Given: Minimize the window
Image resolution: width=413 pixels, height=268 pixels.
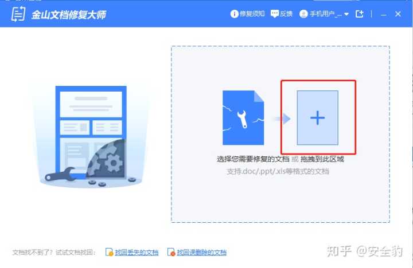Looking at the screenshot, I should (384, 14).
